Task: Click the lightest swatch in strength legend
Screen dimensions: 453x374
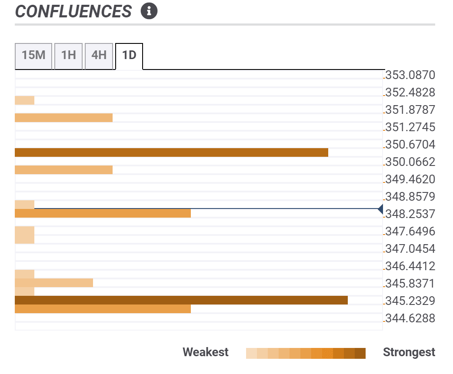Action: click(251, 353)
